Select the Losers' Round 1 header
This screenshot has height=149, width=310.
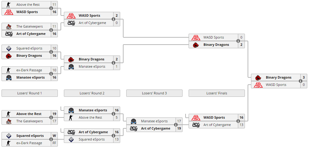coord(30,93)
